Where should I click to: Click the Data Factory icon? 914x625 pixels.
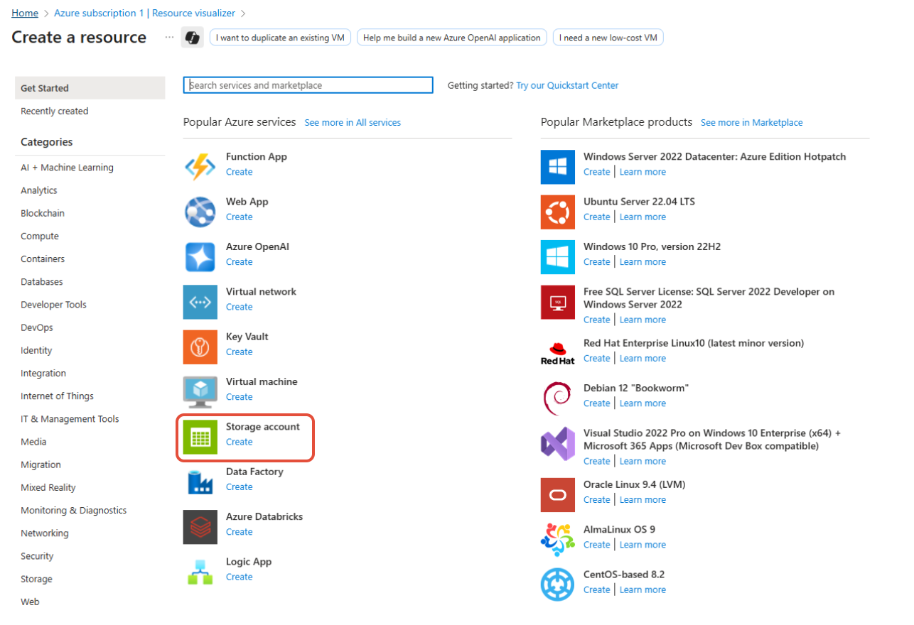click(200, 482)
